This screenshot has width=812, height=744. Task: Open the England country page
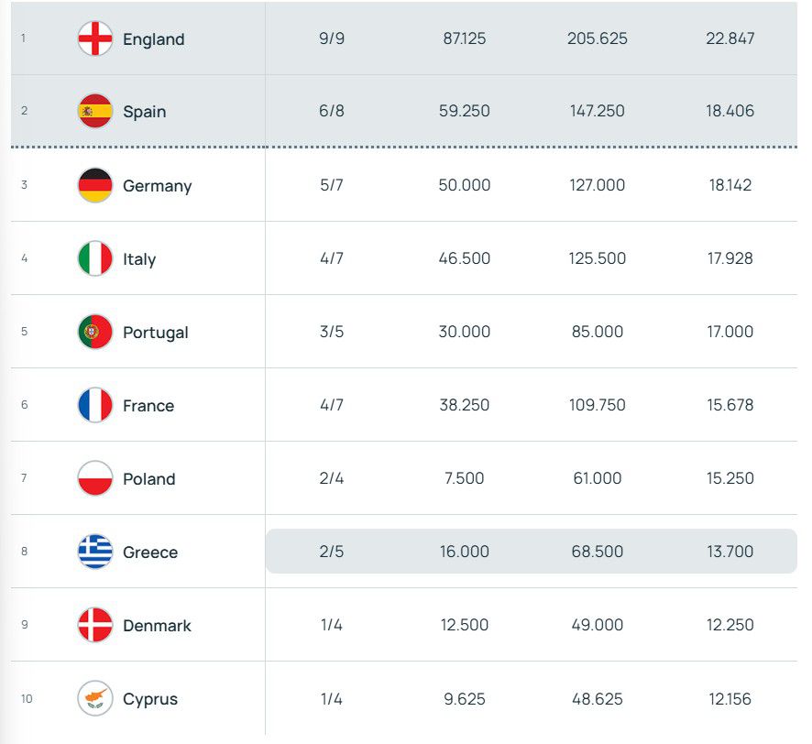coord(153,39)
